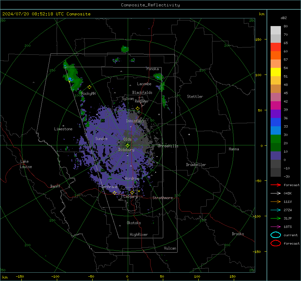Click the dBZ legend heading
The height and width of the screenshot is (281, 301).
284,18
